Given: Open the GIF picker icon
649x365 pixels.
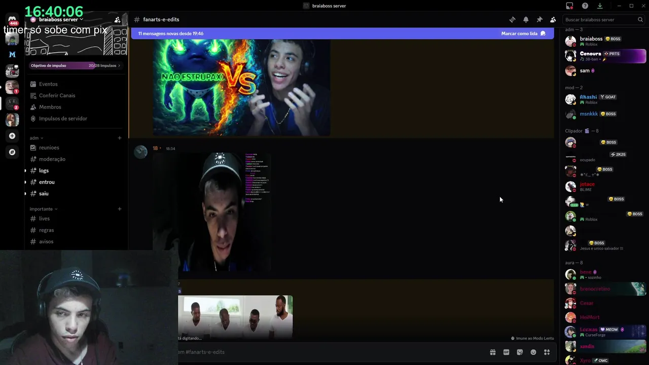Looking at the screenshot, I should (x=506, y=352).
